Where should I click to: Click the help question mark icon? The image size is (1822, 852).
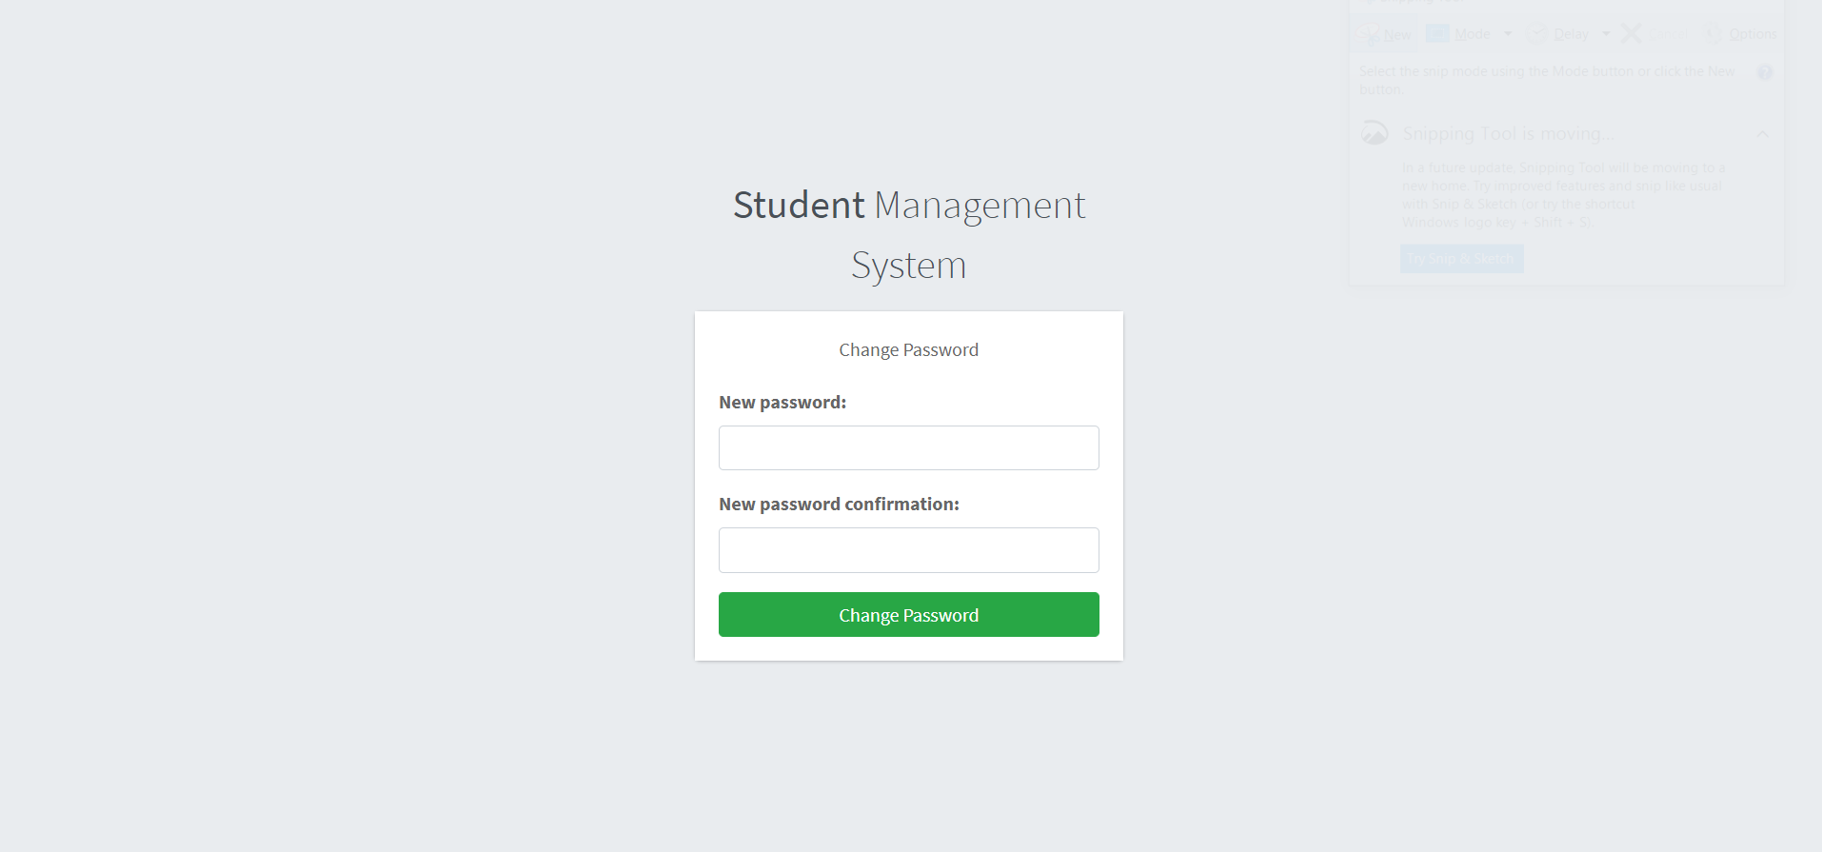coord(1764,72)
